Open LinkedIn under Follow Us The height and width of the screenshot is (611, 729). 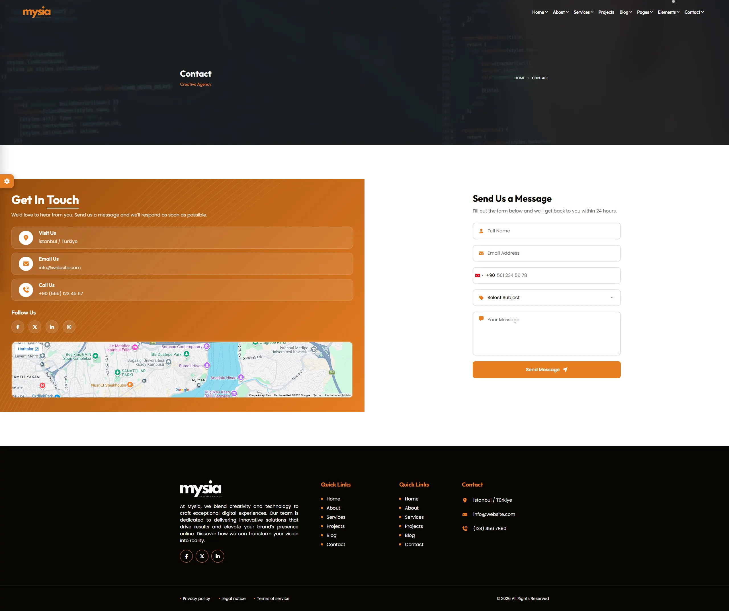pos(52,327)
